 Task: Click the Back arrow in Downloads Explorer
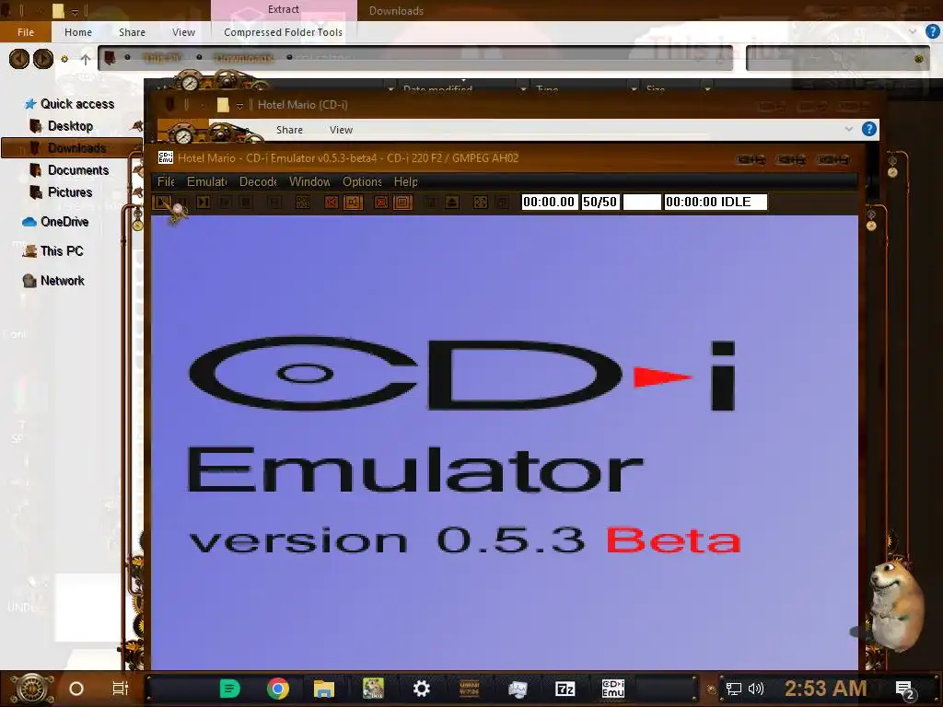[19, 58]
